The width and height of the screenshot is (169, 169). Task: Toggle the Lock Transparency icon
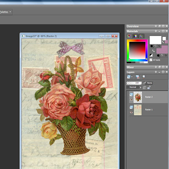click(x=149, y=87)
